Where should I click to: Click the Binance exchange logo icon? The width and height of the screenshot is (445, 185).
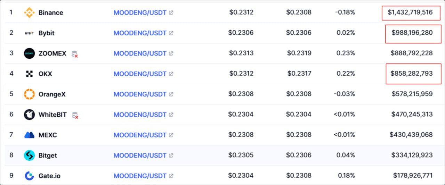point(29,13)
